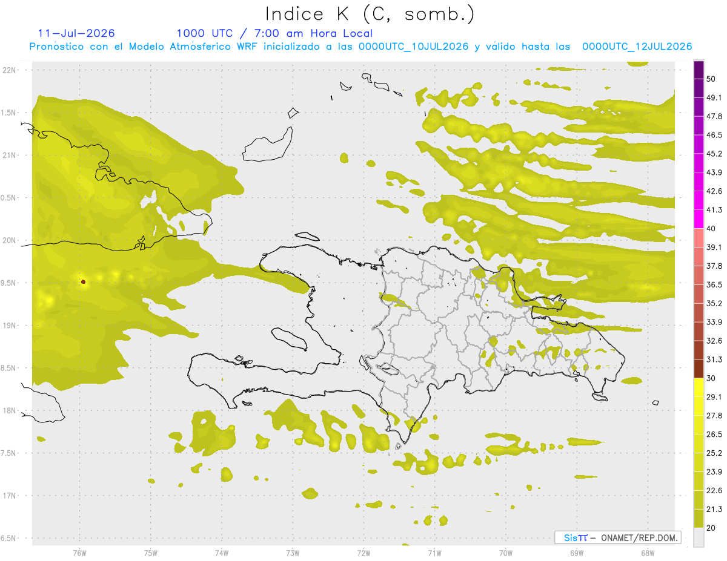The width and height of the screenshot is (727, 561).
Task: Click the '33.9' value on the color scale
Action: click(715, 322)
